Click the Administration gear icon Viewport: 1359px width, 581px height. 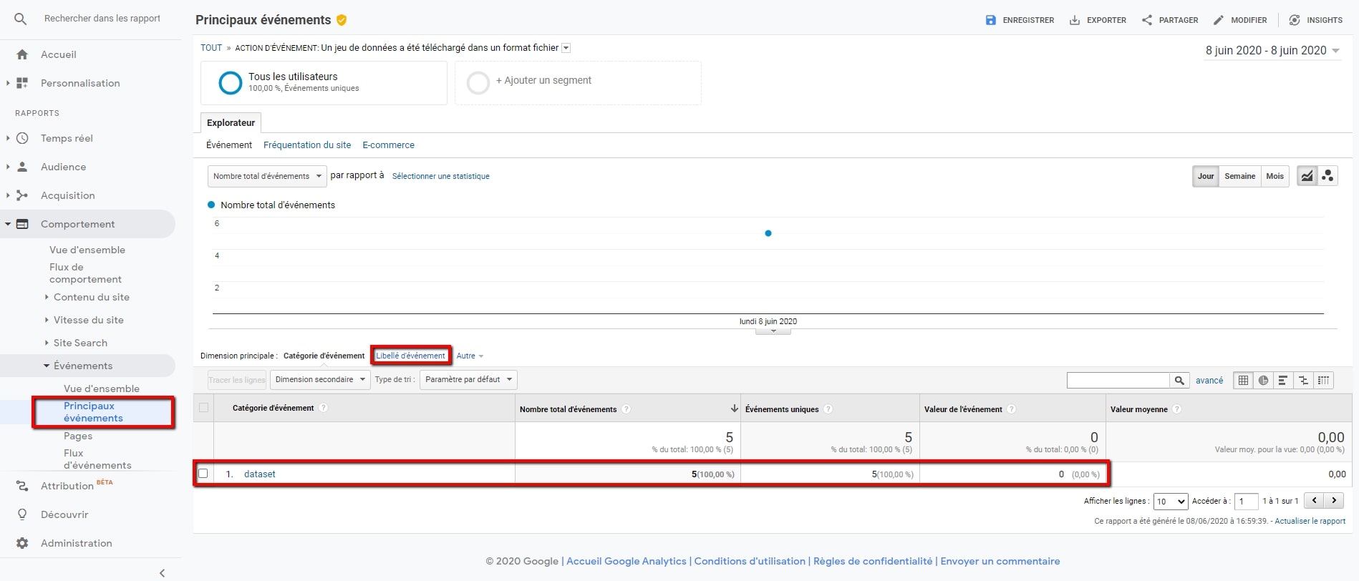click(x=22, y=543)
